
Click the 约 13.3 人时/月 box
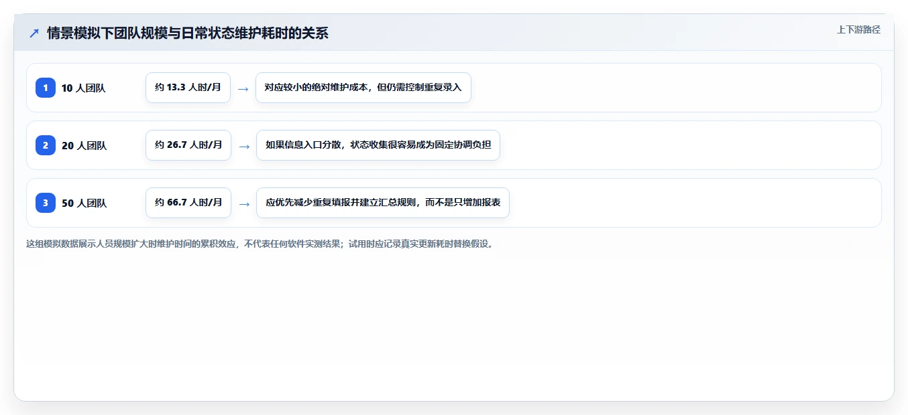tap(188, 88)
